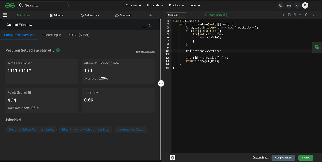Screen dimensions: 322x162
Task: Toggle the light/dark theme icon
Action: pyautogui.click(x=289, y=5)
